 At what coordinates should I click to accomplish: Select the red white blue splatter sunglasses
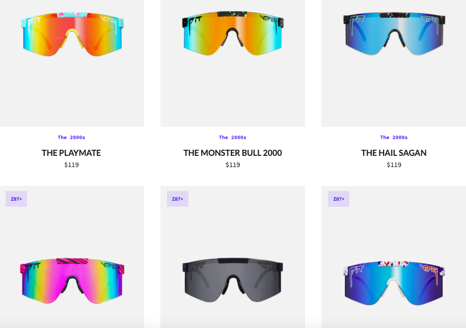(394, 283)
